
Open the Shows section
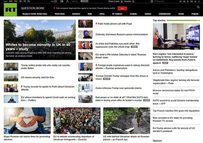click(x=181, y=14)
